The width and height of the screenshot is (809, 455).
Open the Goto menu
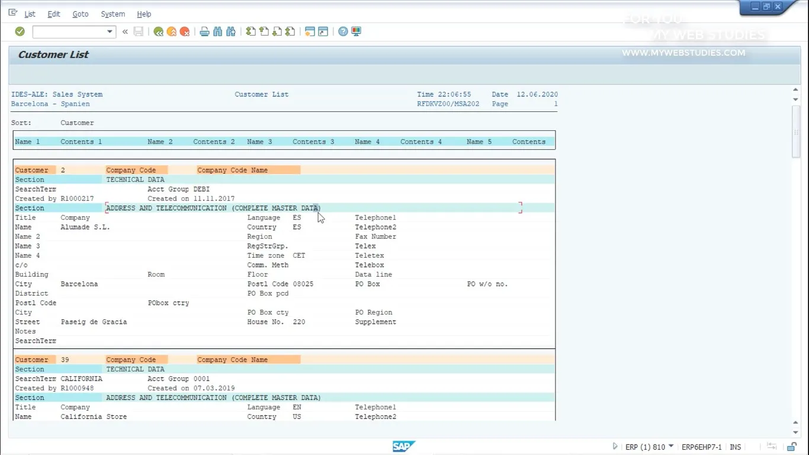coord(81,14)
